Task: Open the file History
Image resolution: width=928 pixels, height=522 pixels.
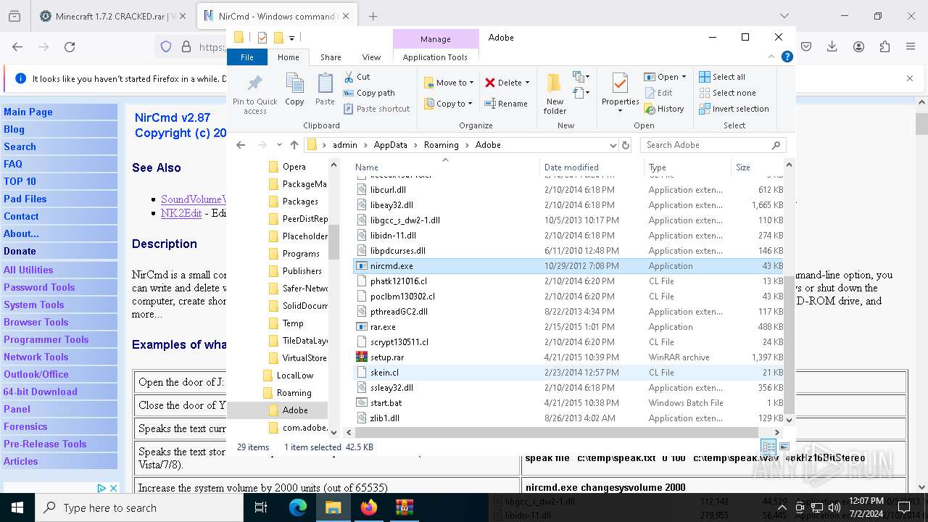Action: click(664, 109)
